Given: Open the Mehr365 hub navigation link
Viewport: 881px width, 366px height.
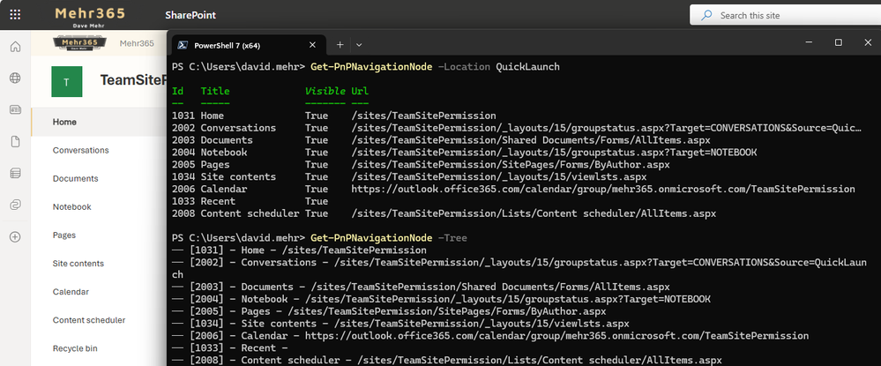Looking at the screenshot, I should click(137, 43).
